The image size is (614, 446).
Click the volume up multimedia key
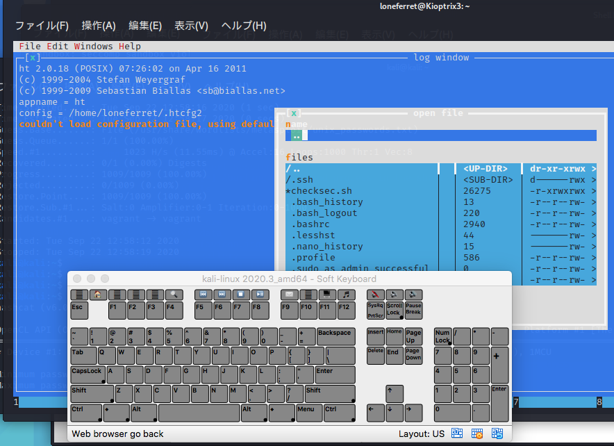413,295
